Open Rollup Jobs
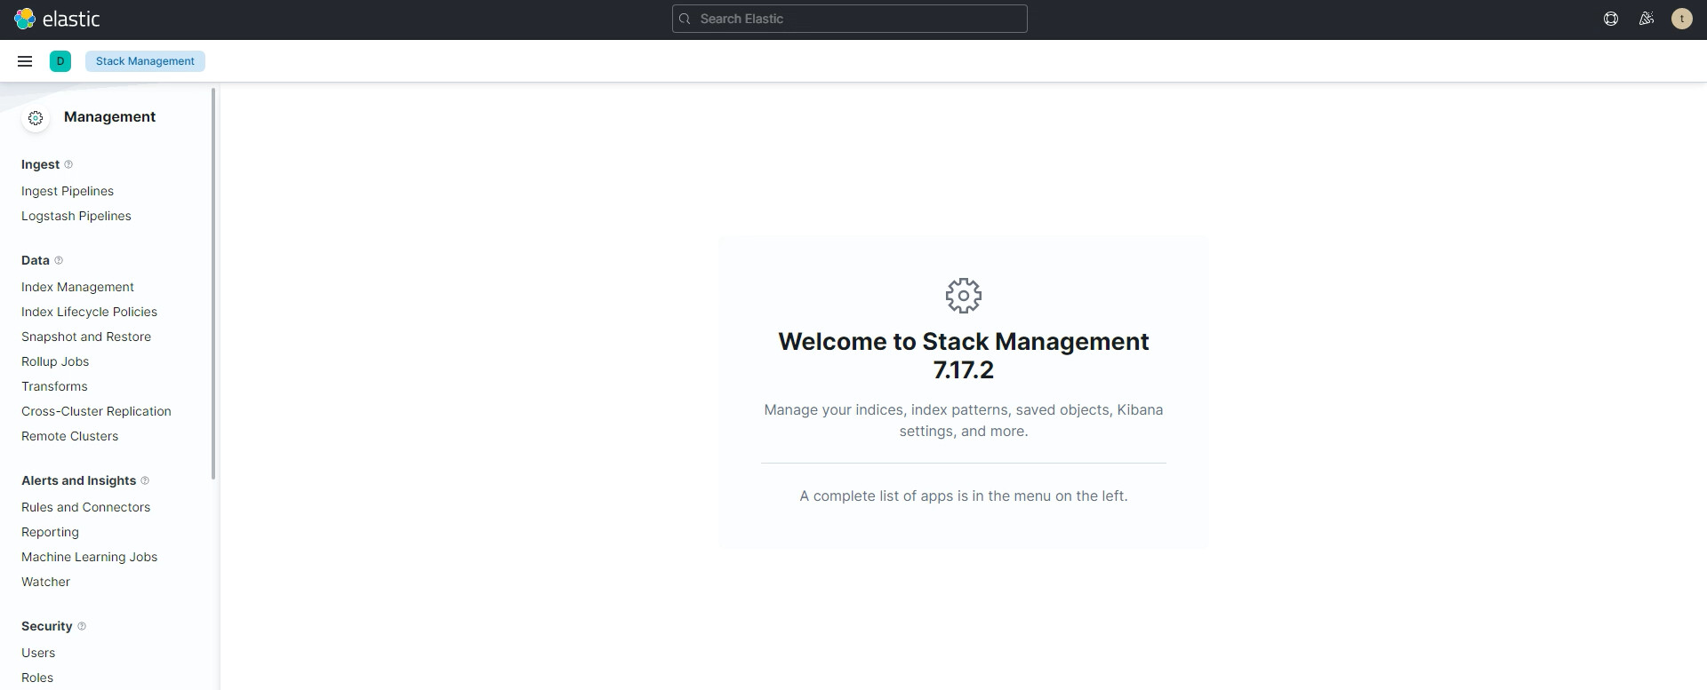The height and width of the screenshot is (690, 1707). click(55, 361)
